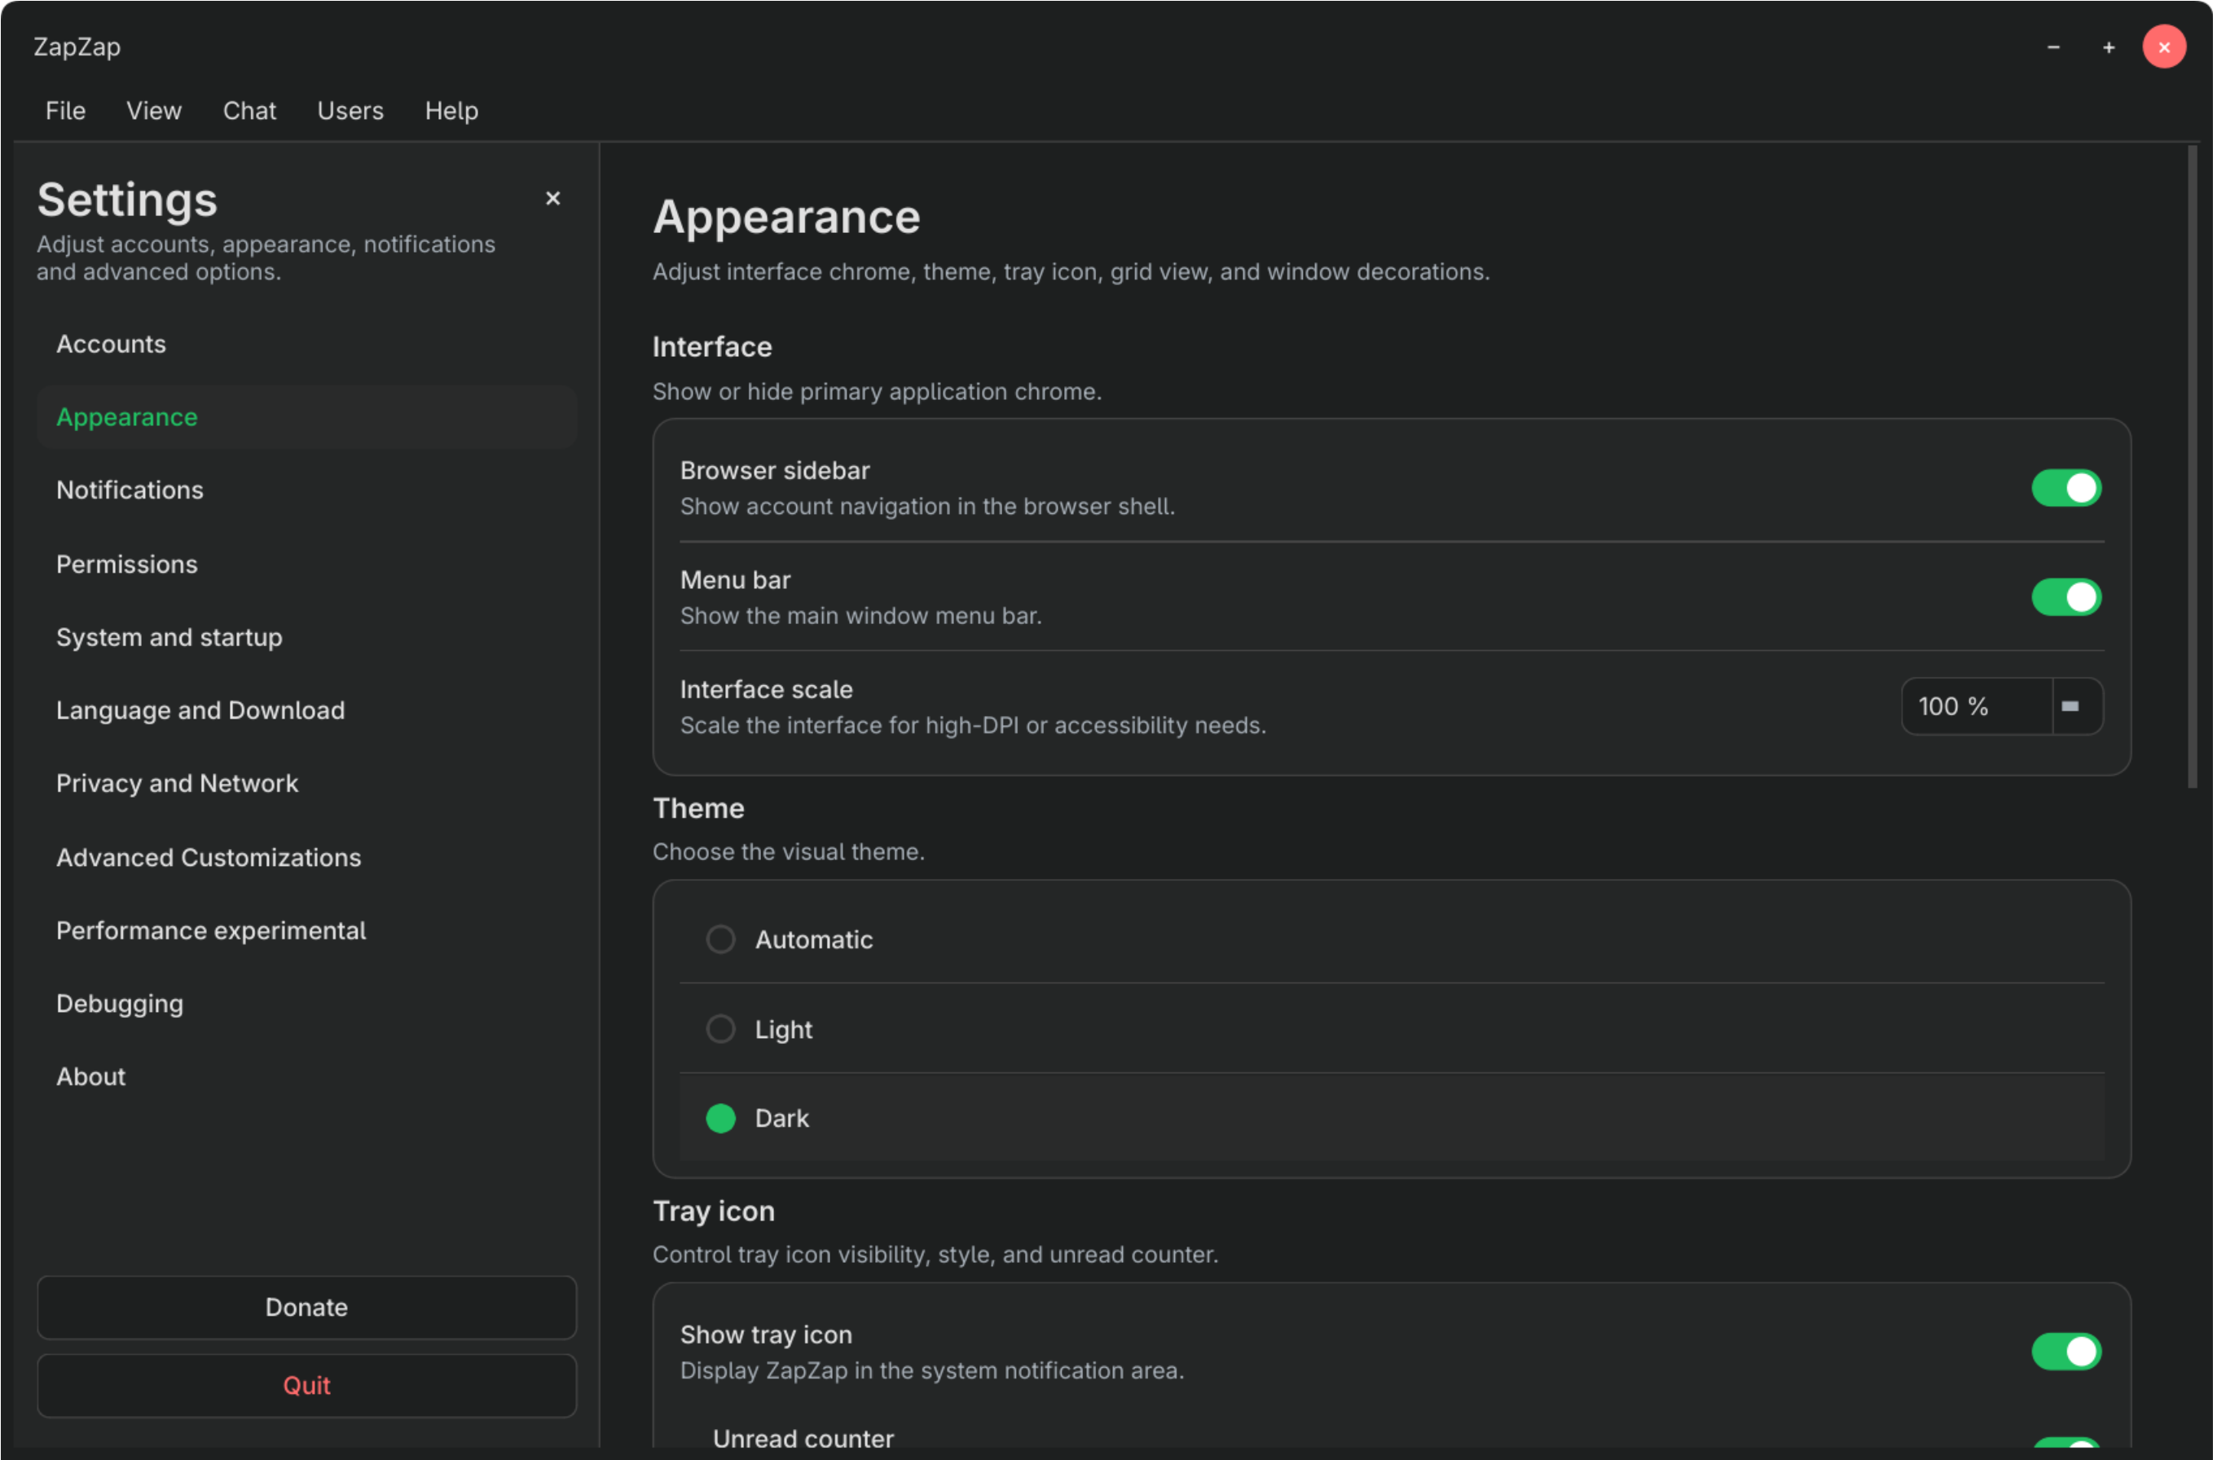Click the Unread counter label
This screenshot has width=2213, height=1460.
803,1439
